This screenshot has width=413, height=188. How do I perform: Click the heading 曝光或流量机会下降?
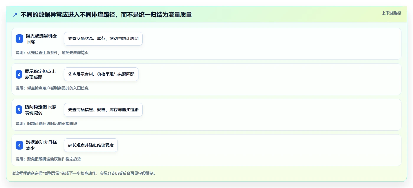coord(42,39)
